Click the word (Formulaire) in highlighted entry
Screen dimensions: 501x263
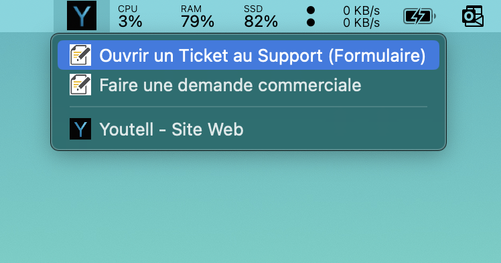377,56
